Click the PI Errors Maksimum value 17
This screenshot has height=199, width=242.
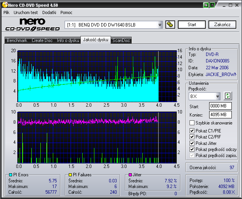click(54, 186)
